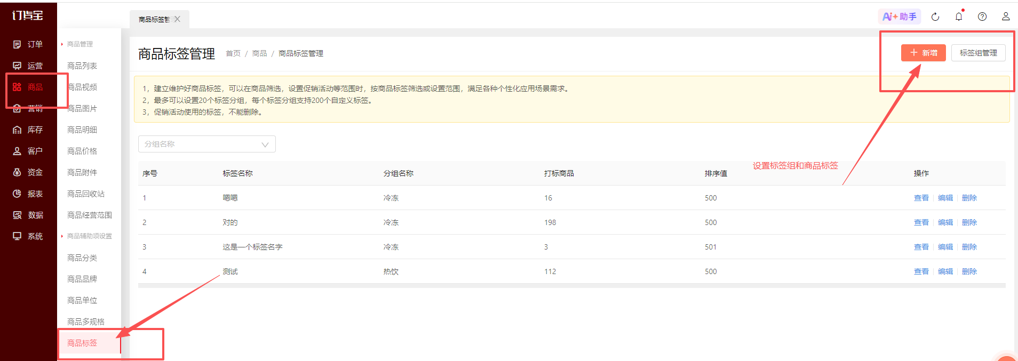
Task: Go to 商品图片 submenu
Action: pyautogui.click(x=82, y=108)
